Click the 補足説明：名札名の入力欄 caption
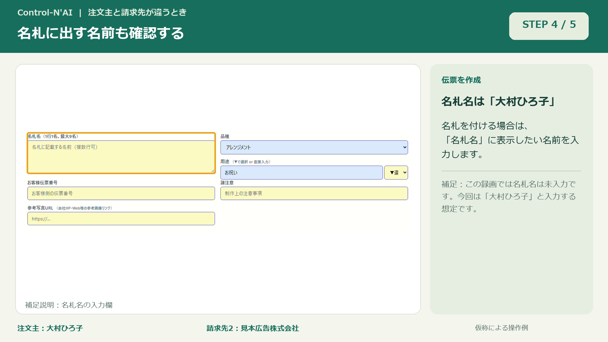 point(69,305)
